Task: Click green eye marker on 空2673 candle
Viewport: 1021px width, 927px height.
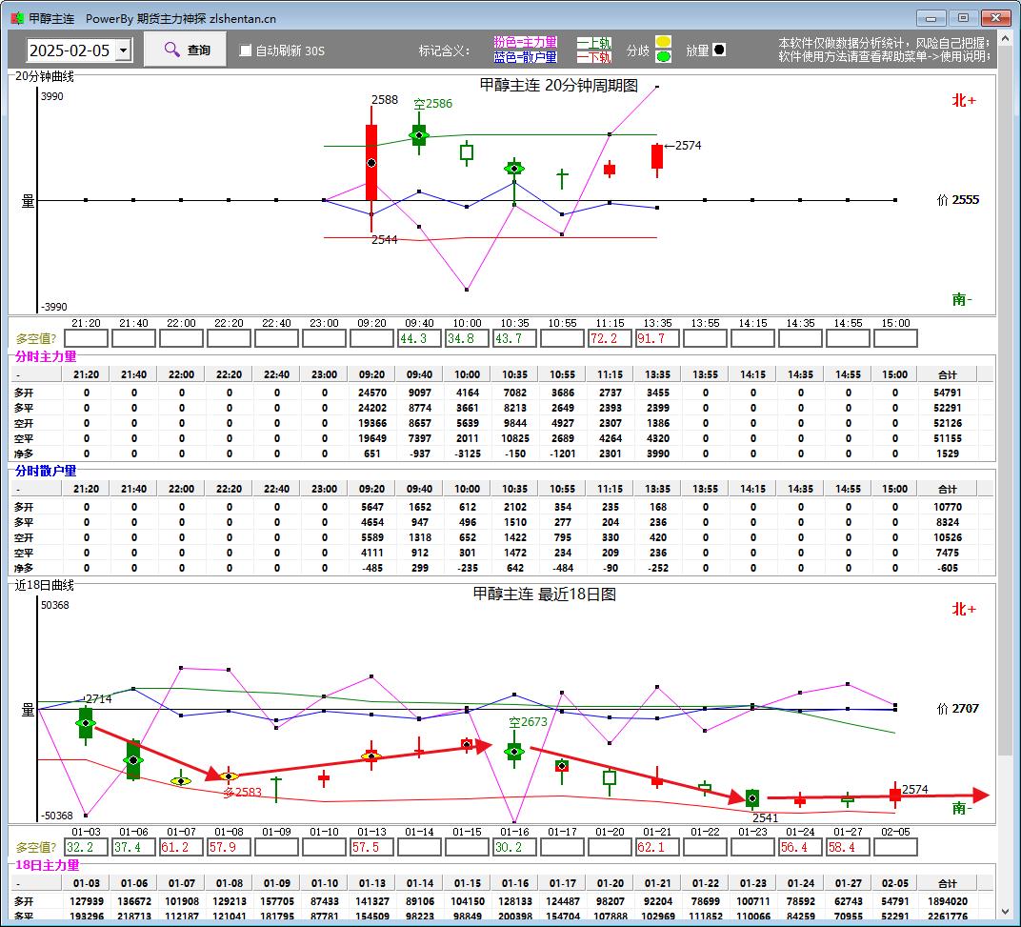Action: [514, 751]
